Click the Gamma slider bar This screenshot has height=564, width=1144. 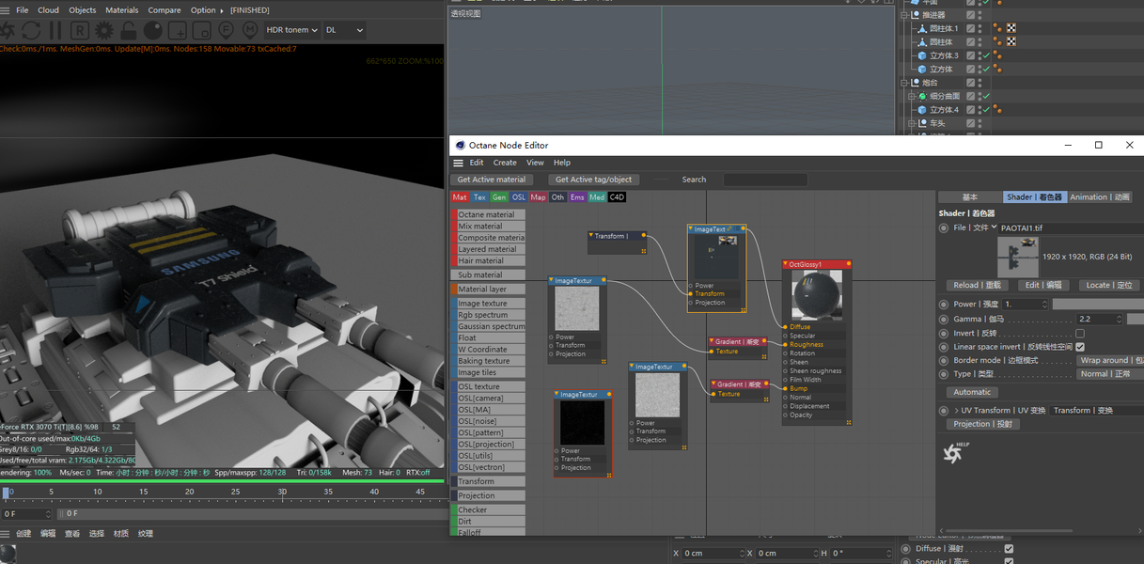(1135, 320)
